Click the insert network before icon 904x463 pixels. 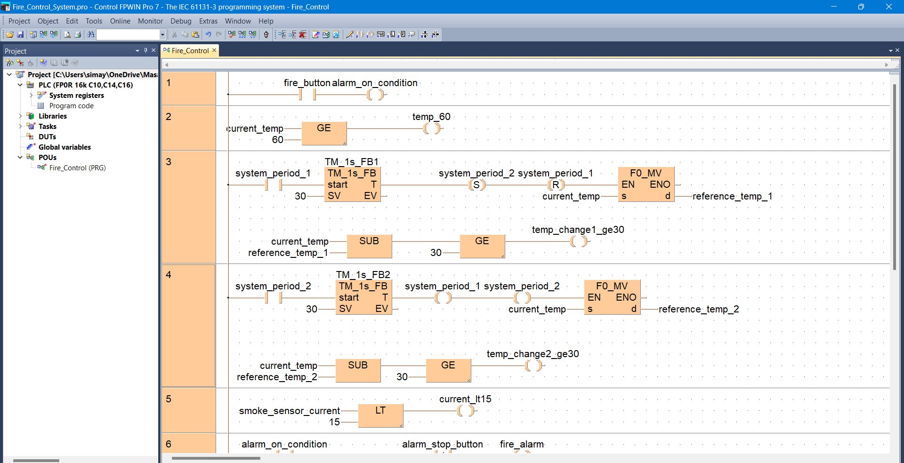pyautogui.click(x=282, y=34)
